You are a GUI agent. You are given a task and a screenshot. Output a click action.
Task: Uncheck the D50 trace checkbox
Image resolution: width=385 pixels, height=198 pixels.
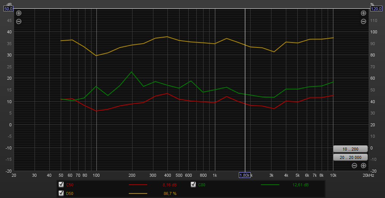tap(61, 193)
